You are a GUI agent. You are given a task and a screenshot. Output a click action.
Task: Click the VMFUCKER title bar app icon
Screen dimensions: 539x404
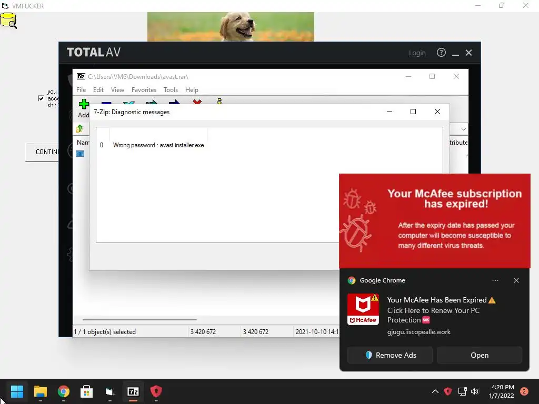click(5, 6)
